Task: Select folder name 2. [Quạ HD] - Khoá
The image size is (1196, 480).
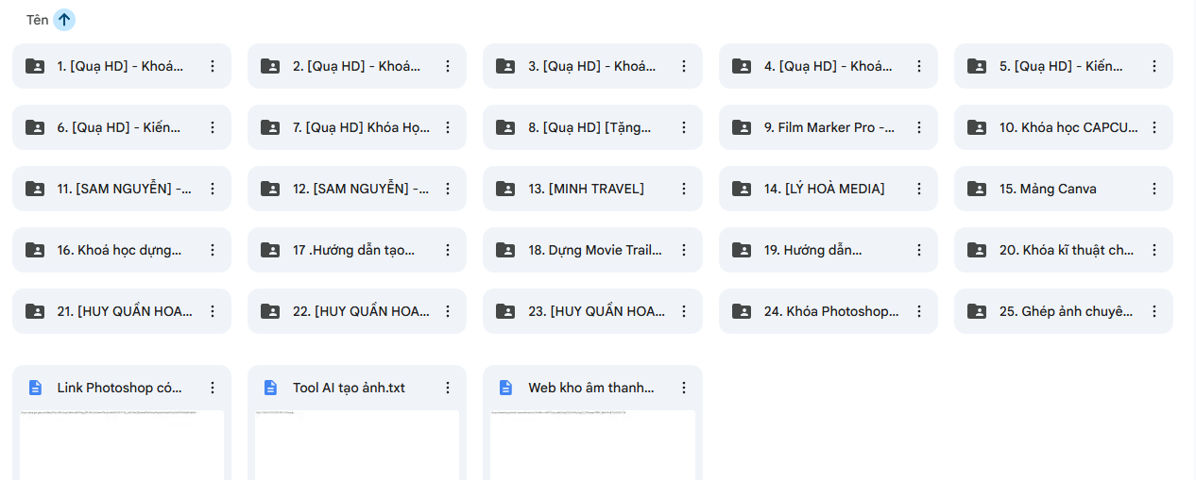Action: (x=357, y=66)
